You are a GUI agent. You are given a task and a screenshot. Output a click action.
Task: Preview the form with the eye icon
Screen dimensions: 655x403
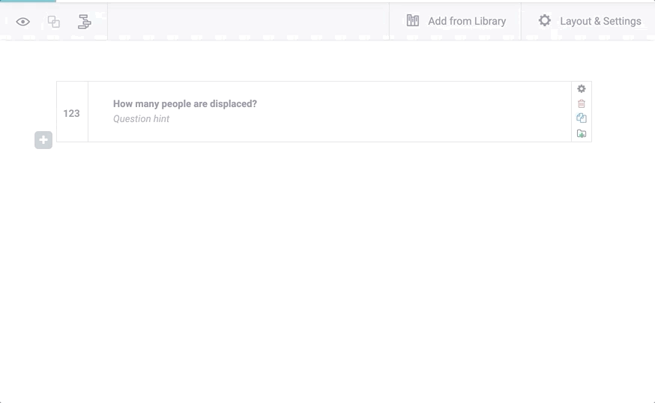tap(23, 22)
